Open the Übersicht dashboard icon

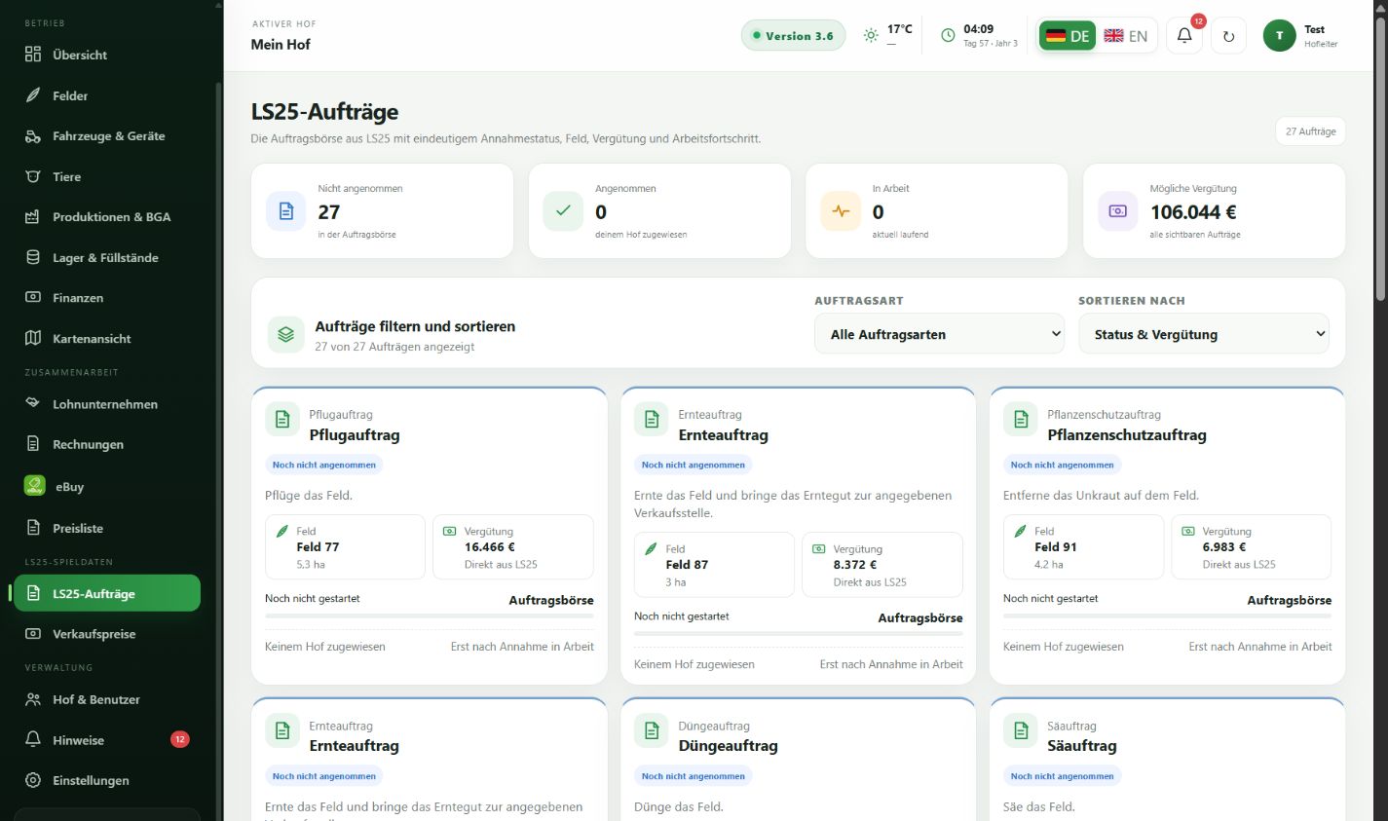point(33,55)
